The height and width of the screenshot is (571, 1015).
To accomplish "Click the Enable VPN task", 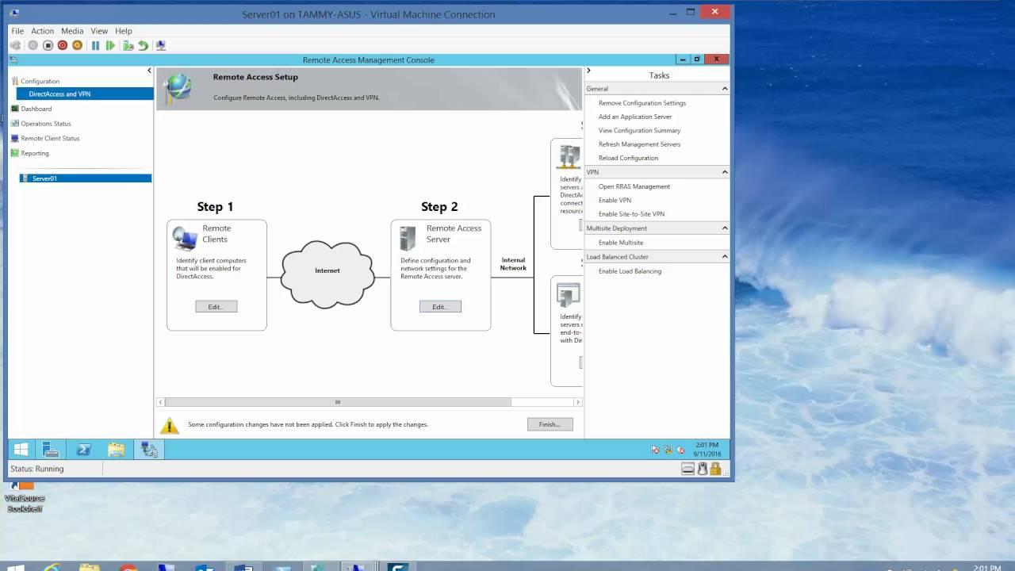I will tap(615, 200).
